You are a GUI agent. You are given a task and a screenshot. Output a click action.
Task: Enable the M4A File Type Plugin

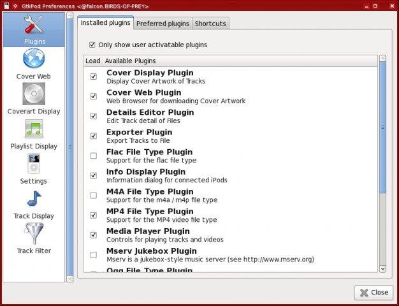(94, 195)
